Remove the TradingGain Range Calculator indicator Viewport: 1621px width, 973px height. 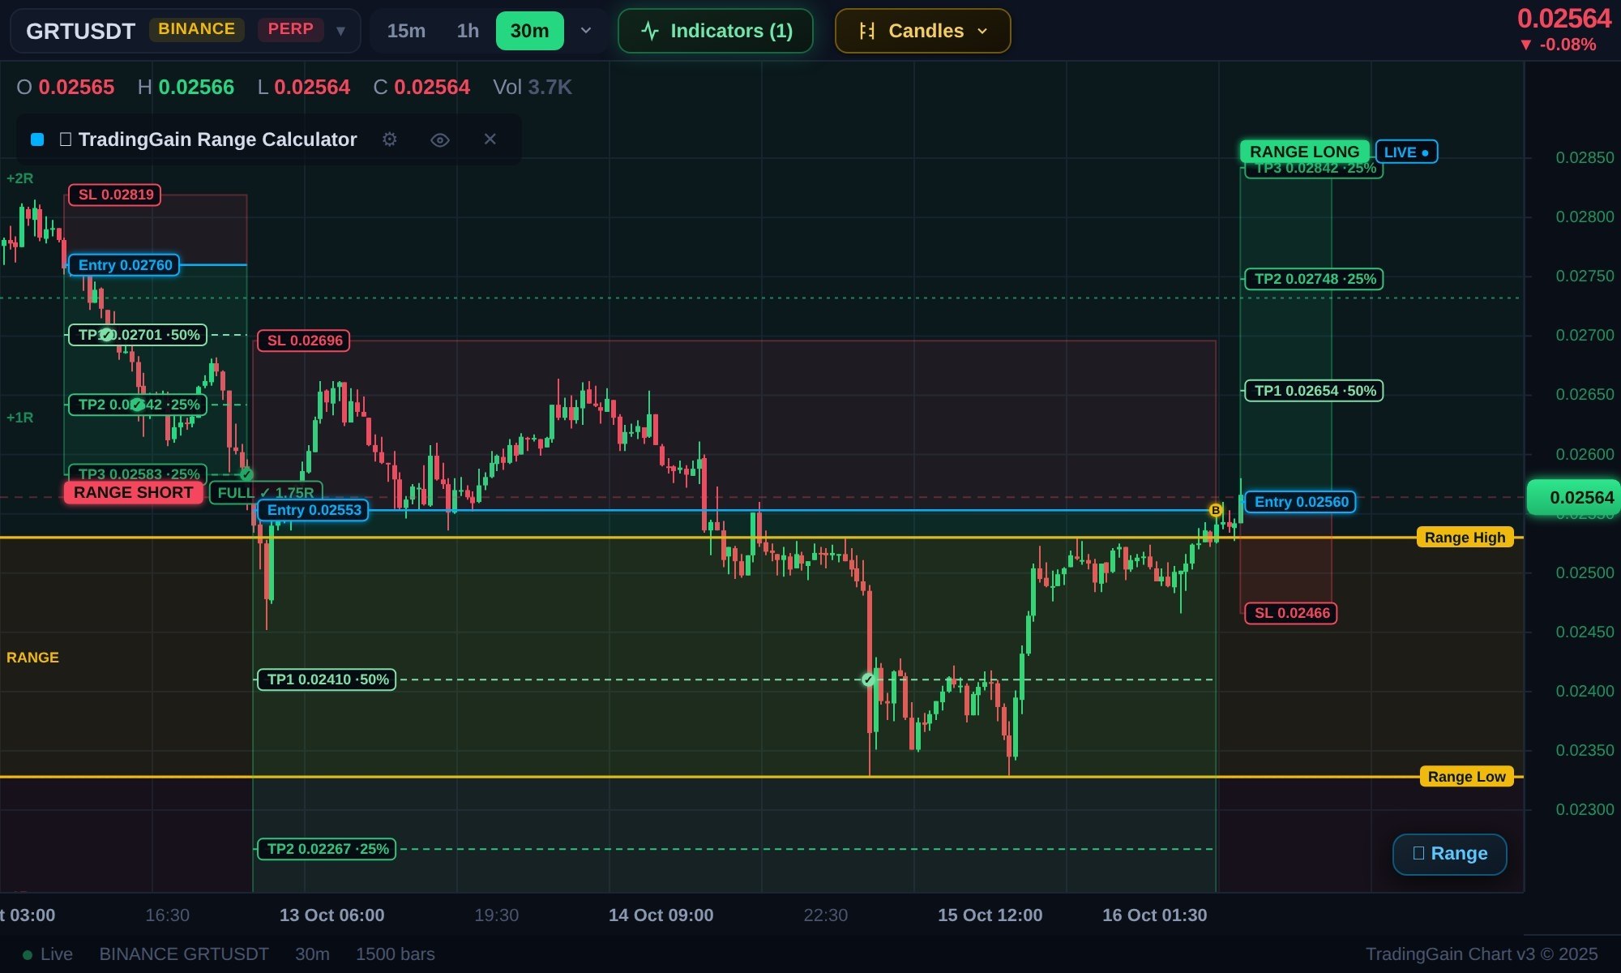tap(490, 139)
